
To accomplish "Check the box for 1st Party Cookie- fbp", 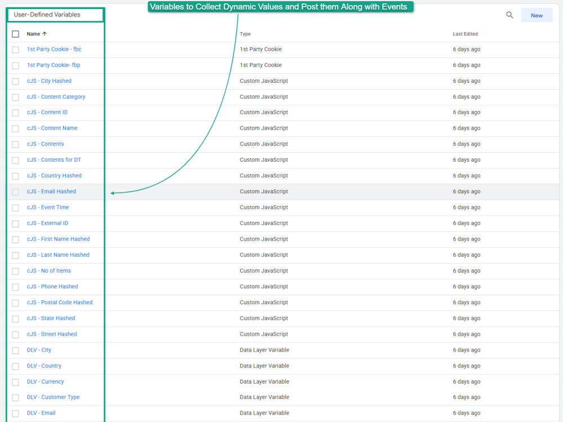I will click(15, 66).
